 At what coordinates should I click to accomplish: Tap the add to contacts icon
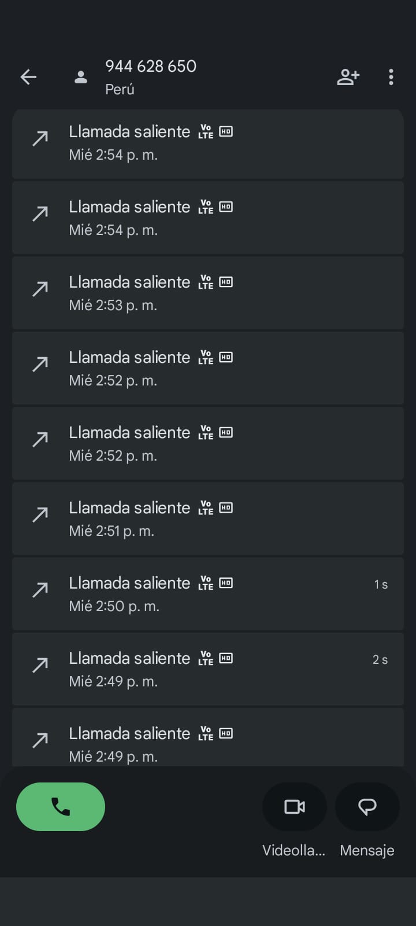348,77
